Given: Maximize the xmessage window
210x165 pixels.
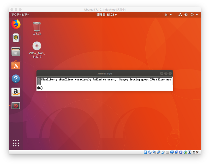Looking at the screenshot, I should 166,73.
